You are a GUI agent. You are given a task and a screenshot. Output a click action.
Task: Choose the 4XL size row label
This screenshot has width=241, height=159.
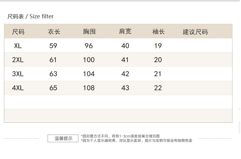click(18, 88)
